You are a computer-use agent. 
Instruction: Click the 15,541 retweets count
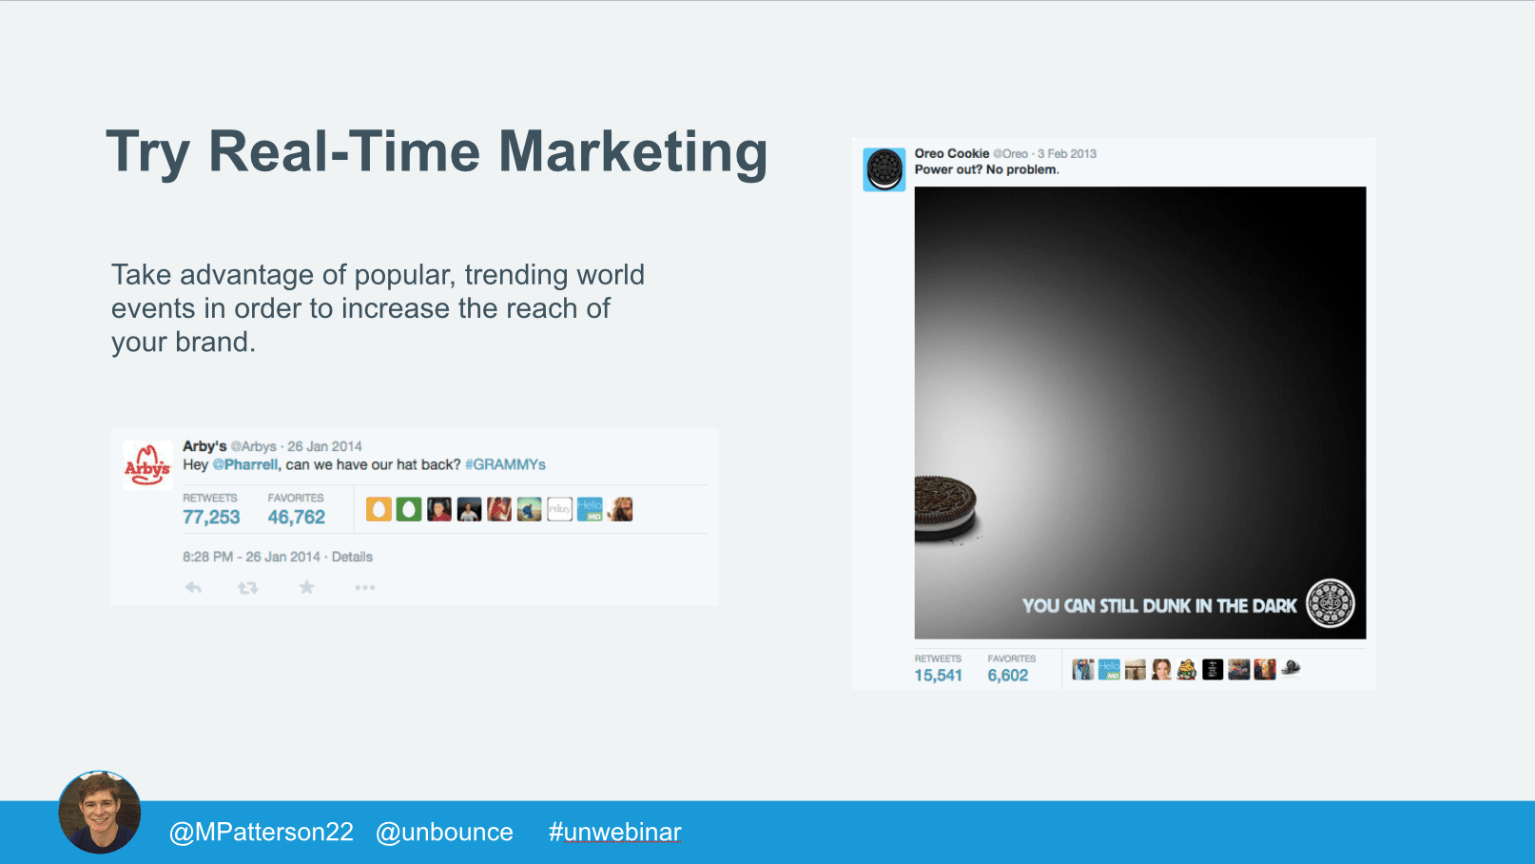939,676
